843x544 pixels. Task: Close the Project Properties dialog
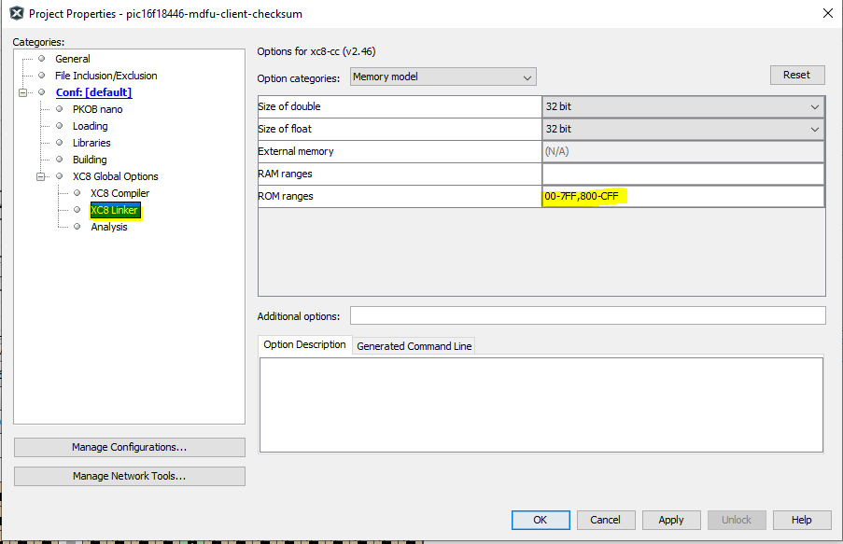tap(828, 13)
